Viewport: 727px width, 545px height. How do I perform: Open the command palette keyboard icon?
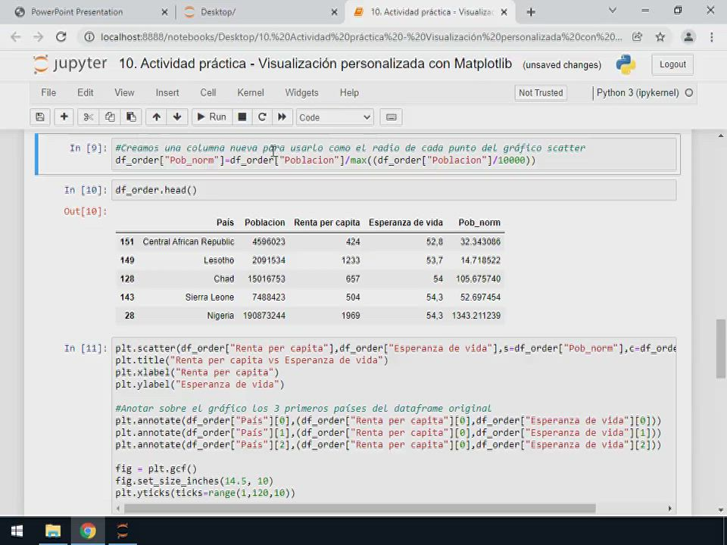pos(392,117)
